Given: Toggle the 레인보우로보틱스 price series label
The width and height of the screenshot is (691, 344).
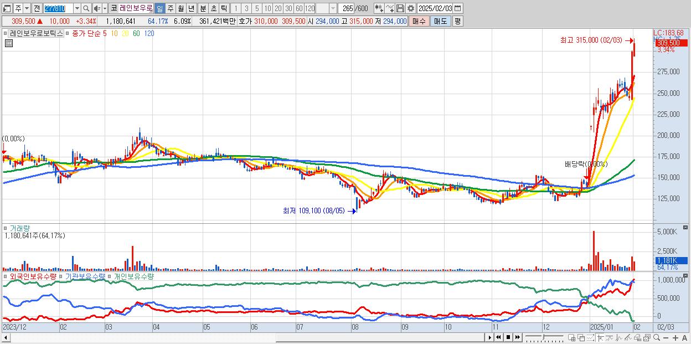Looking at the screenshot, I should tap(35, 33).
